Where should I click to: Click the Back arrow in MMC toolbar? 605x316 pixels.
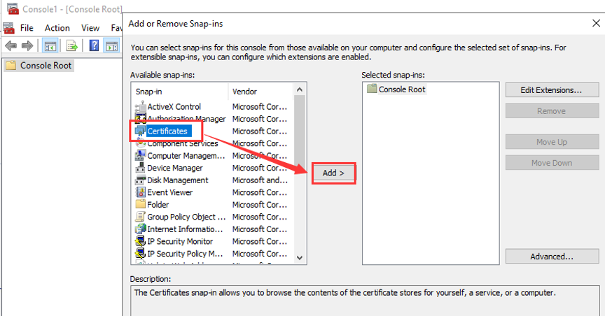point(11,46)
